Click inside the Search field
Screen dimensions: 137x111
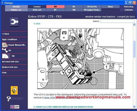pyautogui.click(x=117, y=21)
